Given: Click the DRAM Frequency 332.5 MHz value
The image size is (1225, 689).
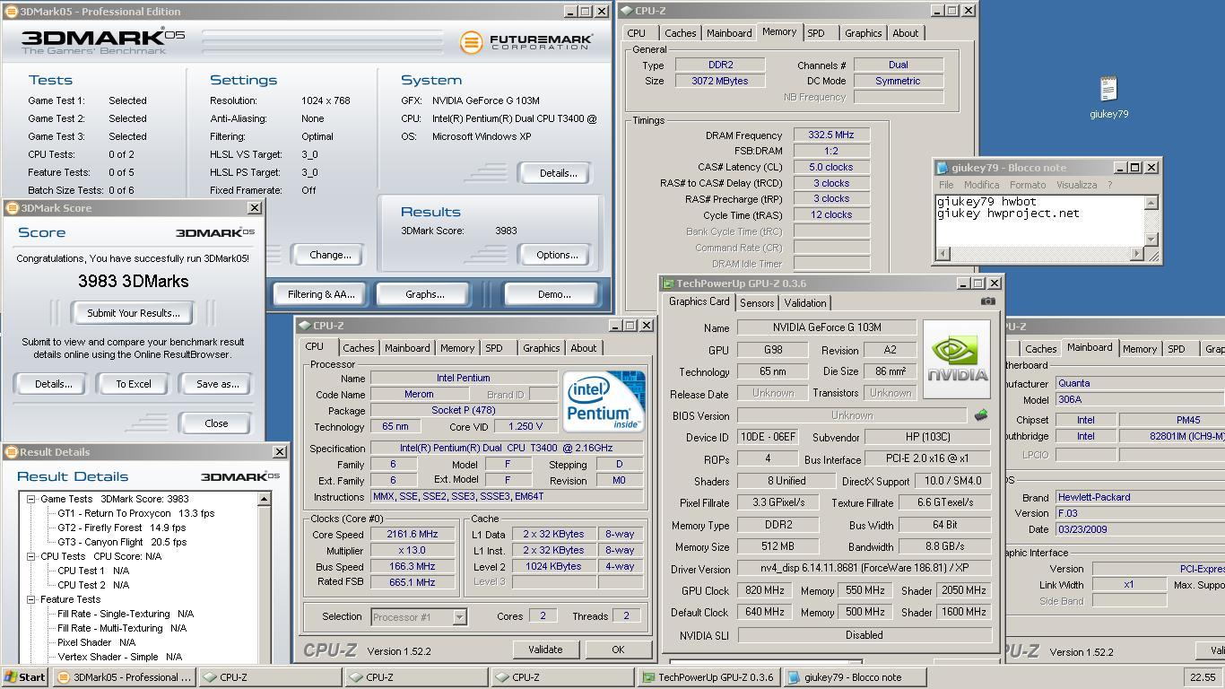Looking at the screenshot, I should [x=831, y=135].
